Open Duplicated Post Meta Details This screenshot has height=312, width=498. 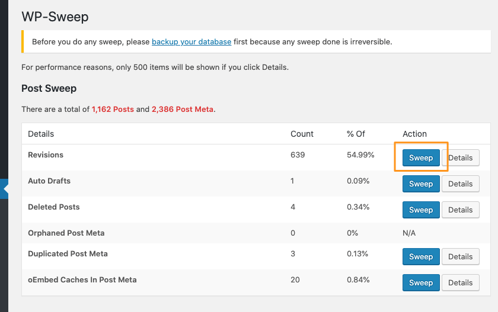(x=460, y=257)
